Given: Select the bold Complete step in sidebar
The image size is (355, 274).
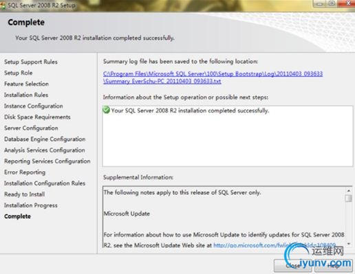Looking at the screenshot, I should [x=17, y=216].
